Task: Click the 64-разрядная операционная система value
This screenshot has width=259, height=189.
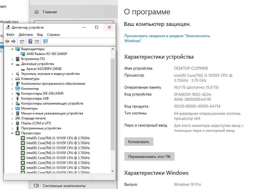Action: click(x=207, y=116)
